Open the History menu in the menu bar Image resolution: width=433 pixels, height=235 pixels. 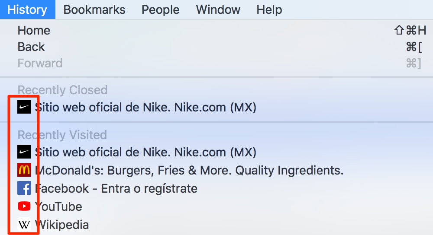pyautogui.click(x=27, y=10)
